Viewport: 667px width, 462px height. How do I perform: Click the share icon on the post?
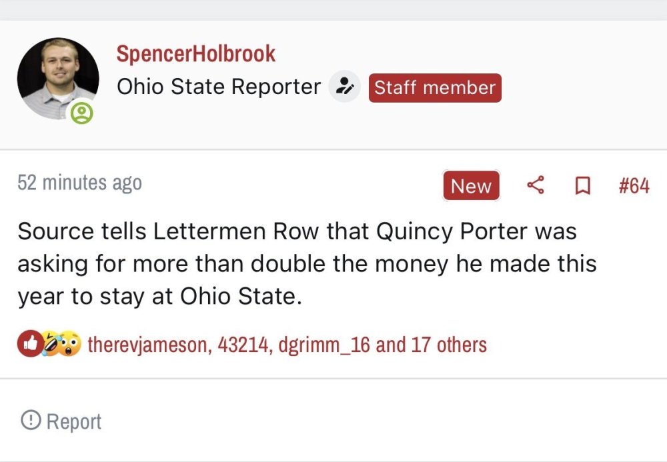[536, 185]
